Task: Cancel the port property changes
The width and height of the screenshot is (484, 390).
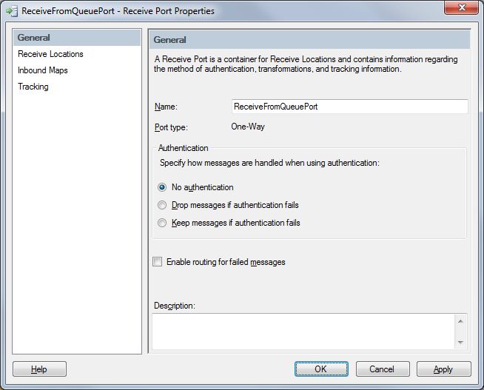Action: [383, 369]
